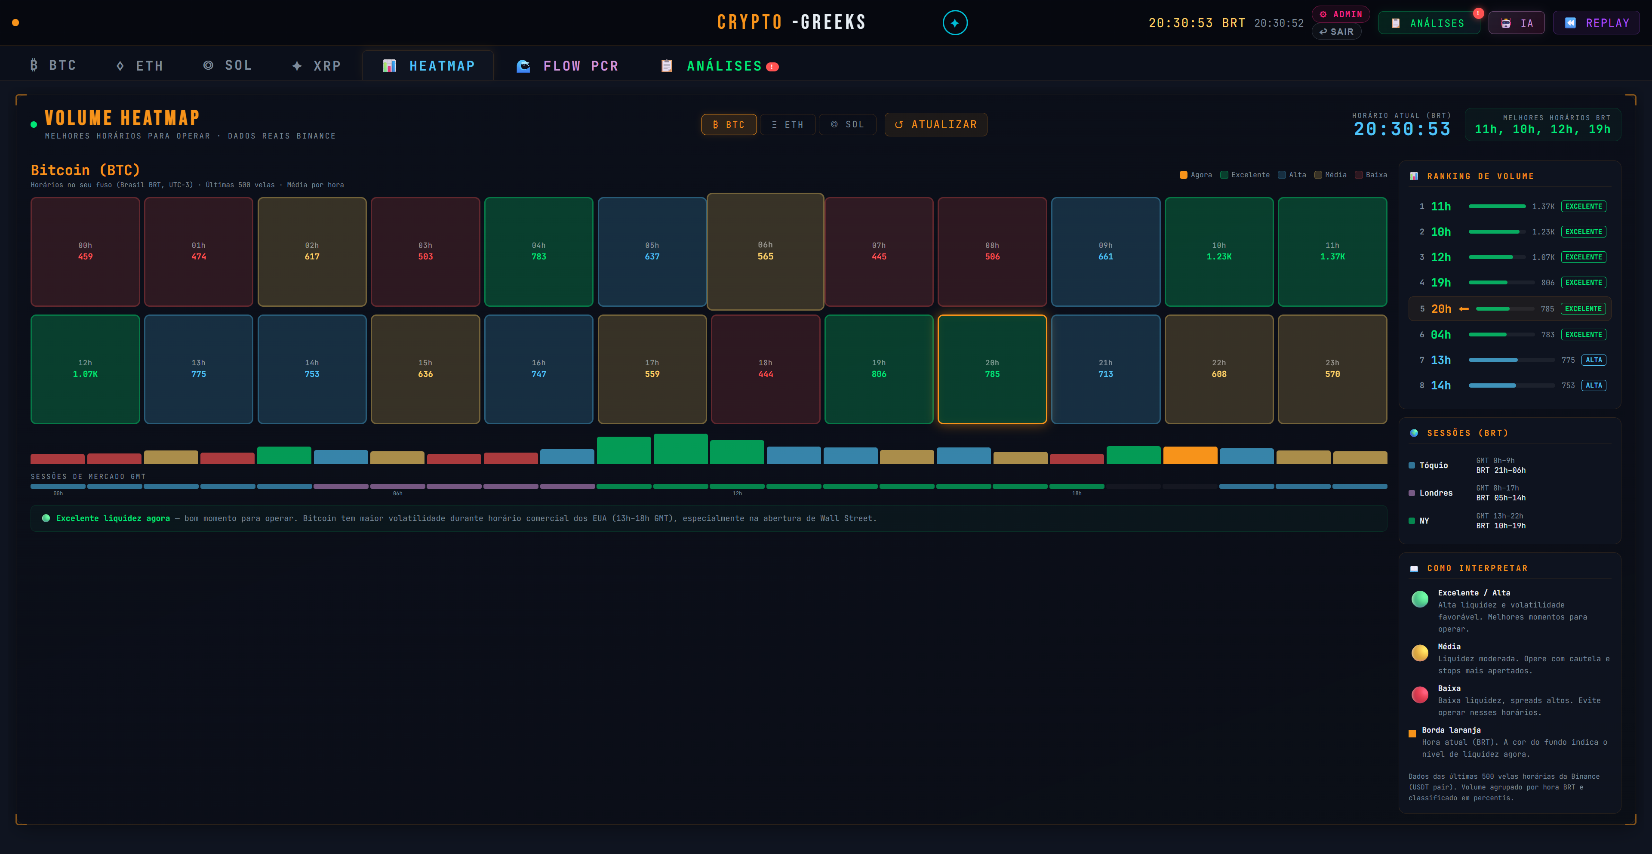Click the Baixa red legend swatch
The image size is (1652, 854).
pyautogui.click(x=1358, y=175)
